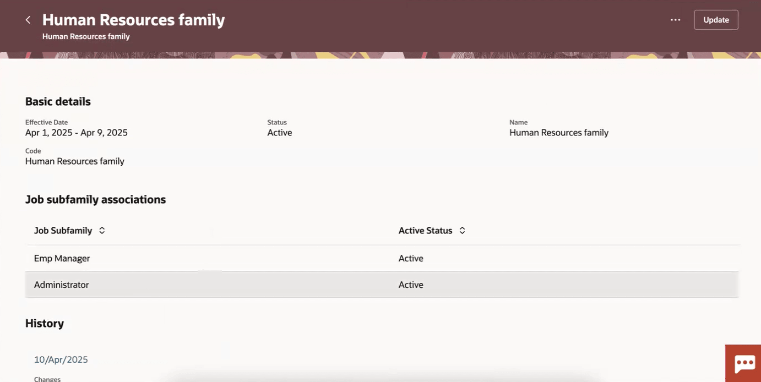Sort by the Job Subfamily sort arrows

[102, 231]
